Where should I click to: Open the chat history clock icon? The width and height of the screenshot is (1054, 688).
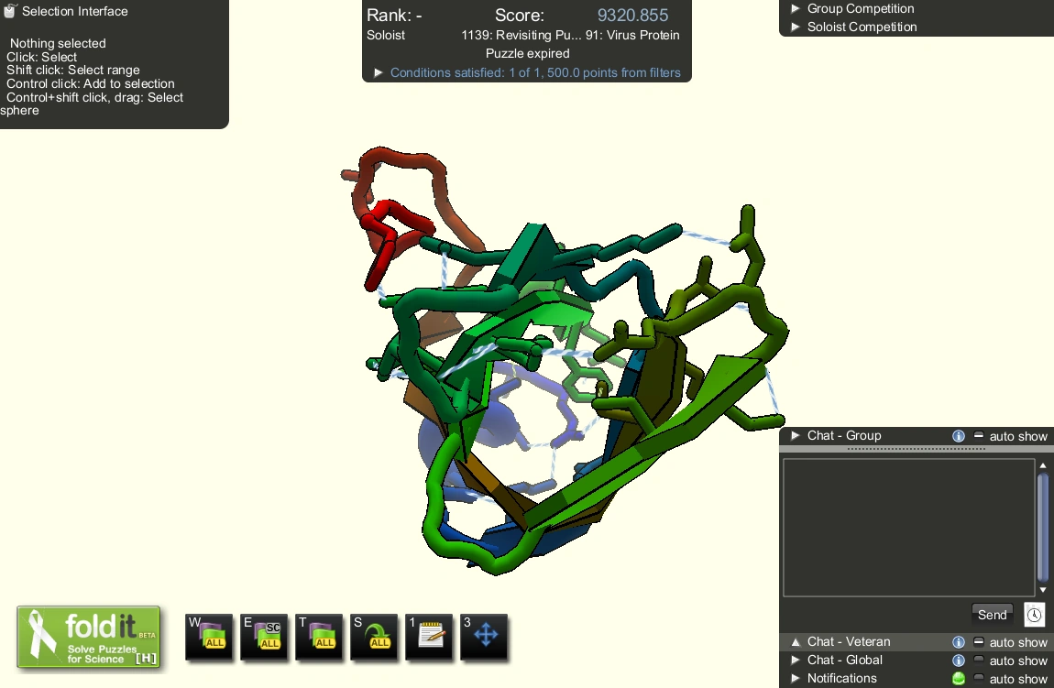[1035, 614]
